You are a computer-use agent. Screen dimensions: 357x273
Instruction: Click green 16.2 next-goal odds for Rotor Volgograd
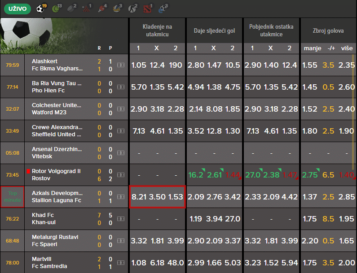196,175
